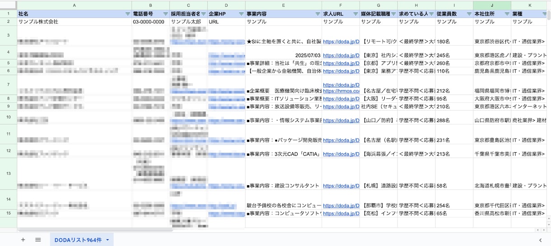Open filter for 企業HP column header

tap(241, 14)
